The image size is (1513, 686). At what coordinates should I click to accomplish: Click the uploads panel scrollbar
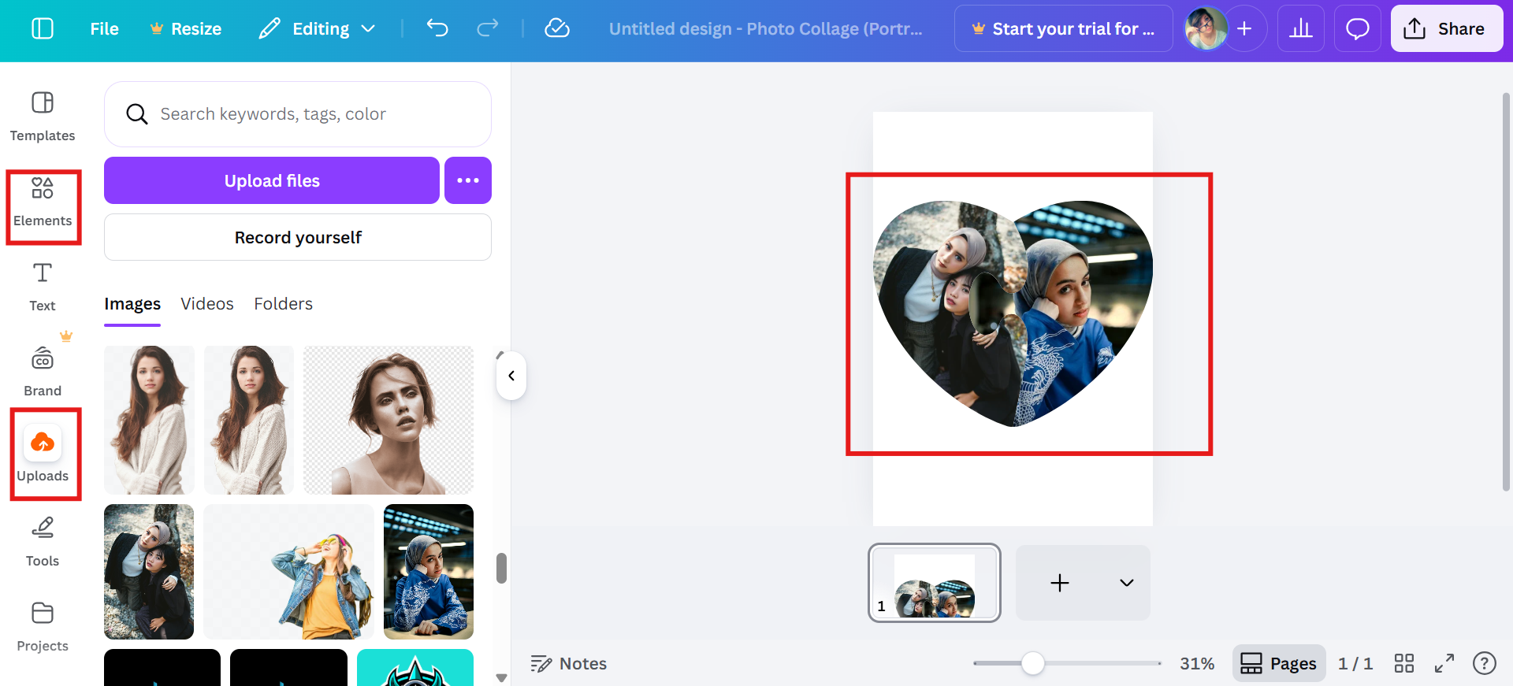(501, 568)
